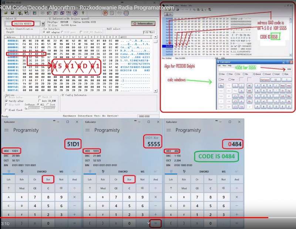Open hamburger menu in right Kalkulator (0484)
This screenshot has width=296, height=229.
(x=169, y=130)
